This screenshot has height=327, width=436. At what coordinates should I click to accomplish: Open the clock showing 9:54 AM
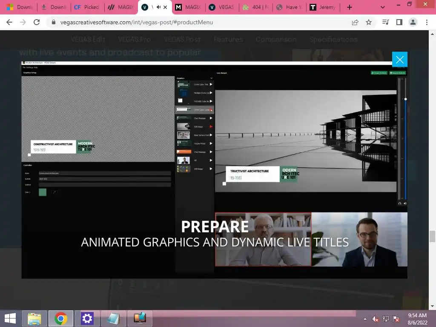tap(417, 319)
